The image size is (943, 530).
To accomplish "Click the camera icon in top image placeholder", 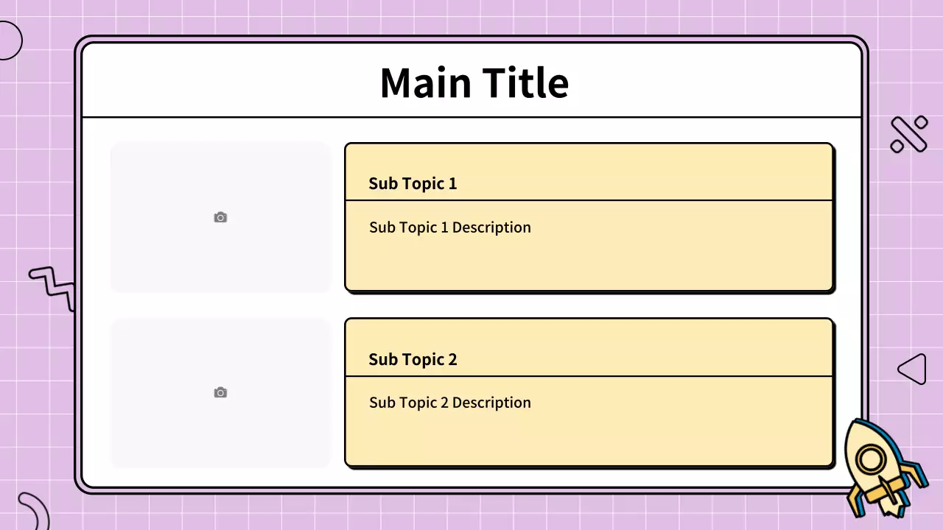I will click(220, 217).
